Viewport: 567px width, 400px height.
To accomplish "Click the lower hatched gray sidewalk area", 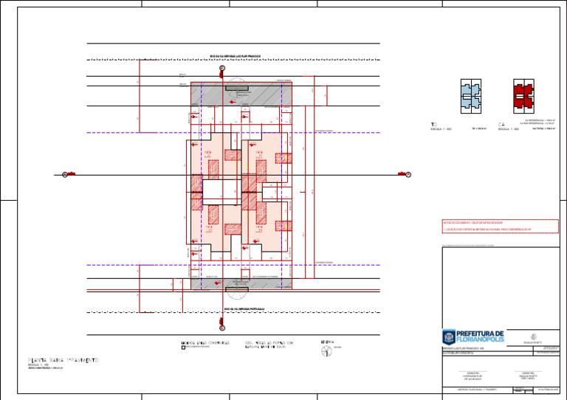I will click(x=241, y=283).
